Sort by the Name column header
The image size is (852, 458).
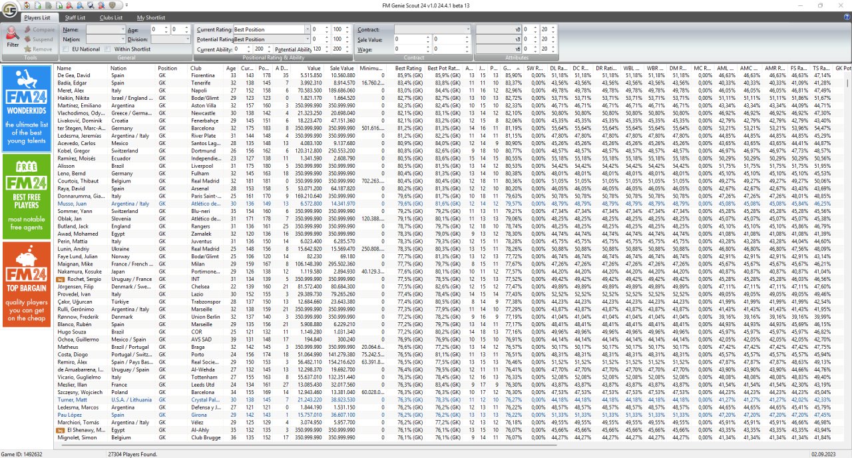(82, 68)
